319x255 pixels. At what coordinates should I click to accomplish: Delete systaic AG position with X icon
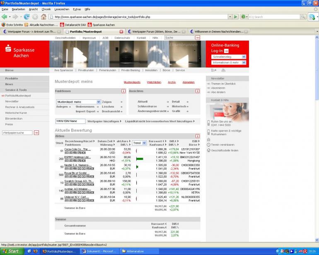pyautogui.click(x=92, y=192)
